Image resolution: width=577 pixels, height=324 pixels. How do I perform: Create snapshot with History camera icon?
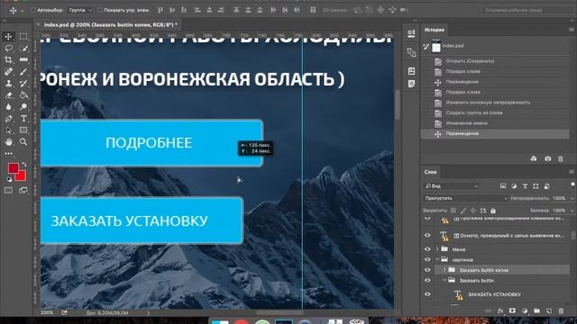click(547, 158)
